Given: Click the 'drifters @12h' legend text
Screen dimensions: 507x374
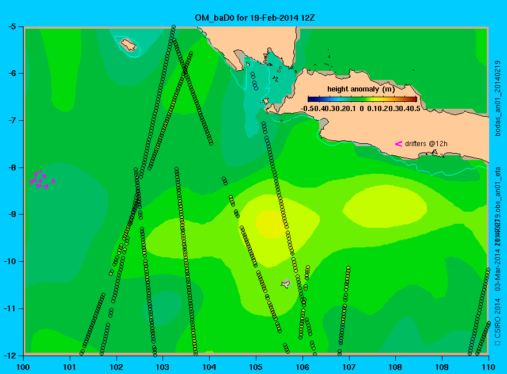Looking at the screenshot, I should coord(426,144).
